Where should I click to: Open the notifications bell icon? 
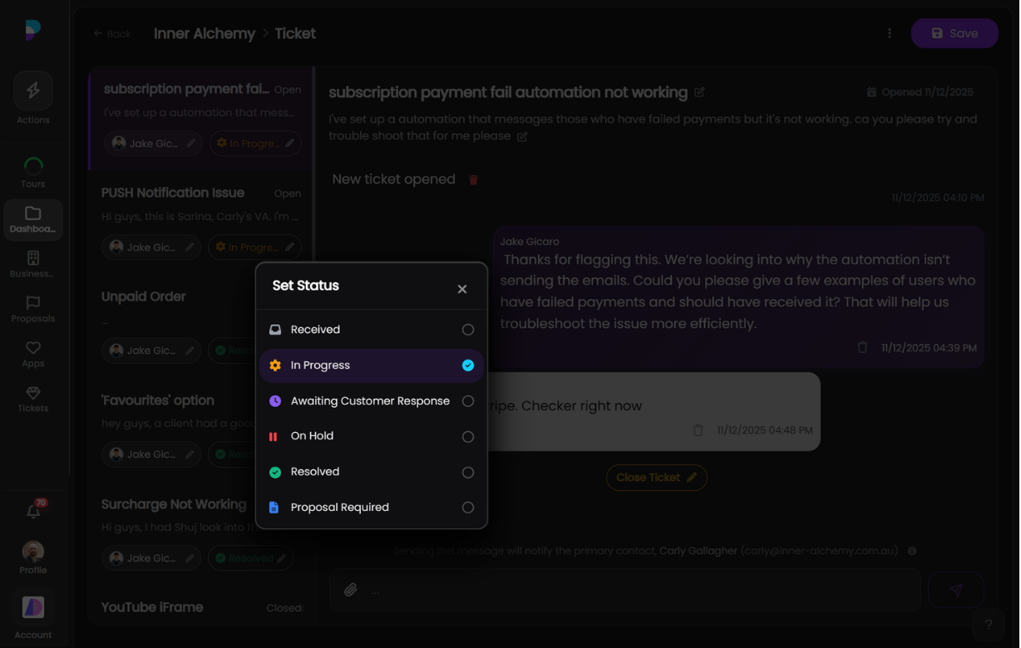[33, 512]
